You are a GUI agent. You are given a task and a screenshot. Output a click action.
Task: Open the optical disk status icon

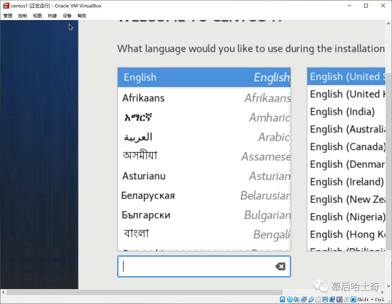[290, 299]
